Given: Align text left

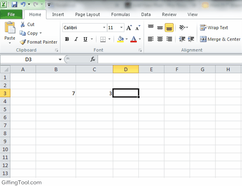Looking at the screenshot, I should [x=151, y=39].
